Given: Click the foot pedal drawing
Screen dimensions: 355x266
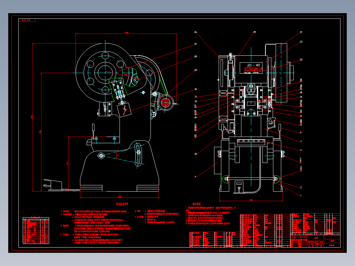Looking at the screenshot, I should click(53, 185).
